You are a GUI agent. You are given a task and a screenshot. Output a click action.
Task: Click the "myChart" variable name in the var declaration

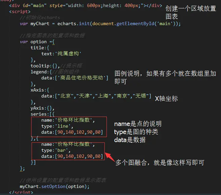point(40,23)
